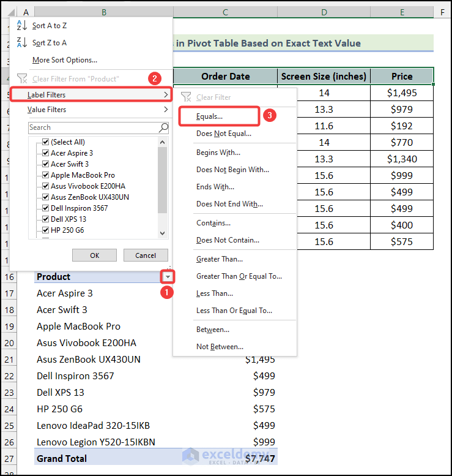Click the $770 price cell

tap(402, 142)
